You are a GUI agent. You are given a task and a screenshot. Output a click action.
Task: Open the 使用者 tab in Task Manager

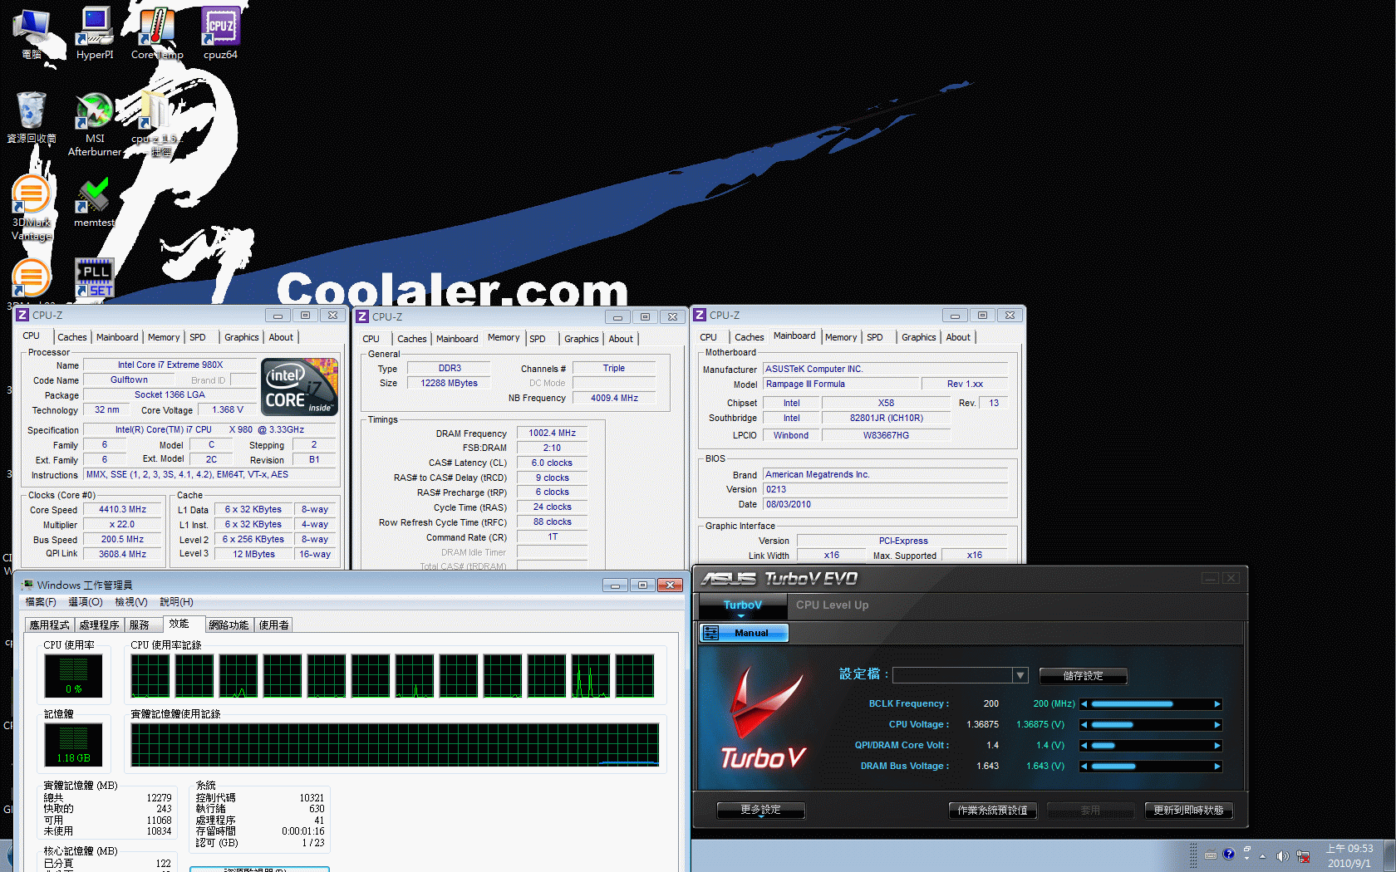(x=273, y=625)
